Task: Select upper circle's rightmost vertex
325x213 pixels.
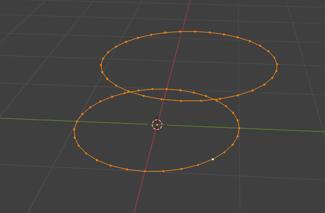Action: click(277, 64)
